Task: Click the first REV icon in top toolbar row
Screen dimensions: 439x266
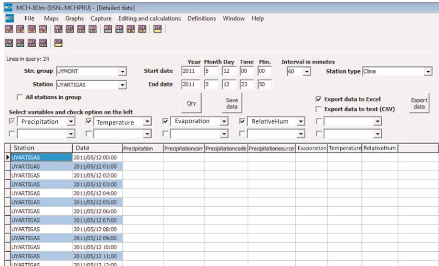Action: coord(107,29)
